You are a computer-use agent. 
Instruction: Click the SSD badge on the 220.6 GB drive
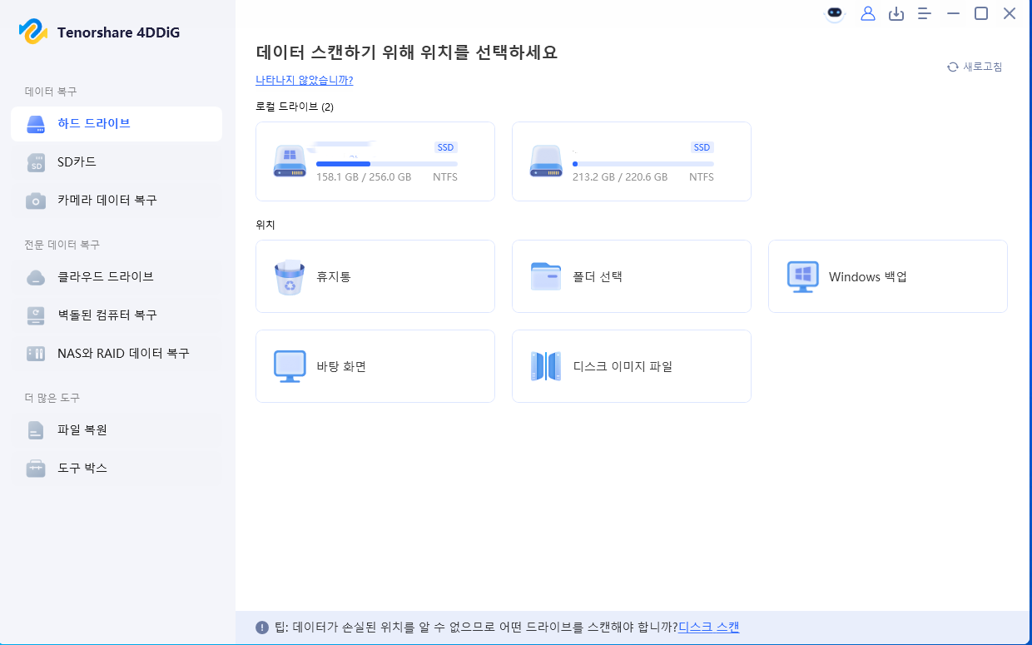702,147
